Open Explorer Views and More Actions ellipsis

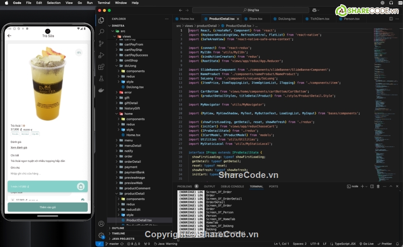[167, 19]
